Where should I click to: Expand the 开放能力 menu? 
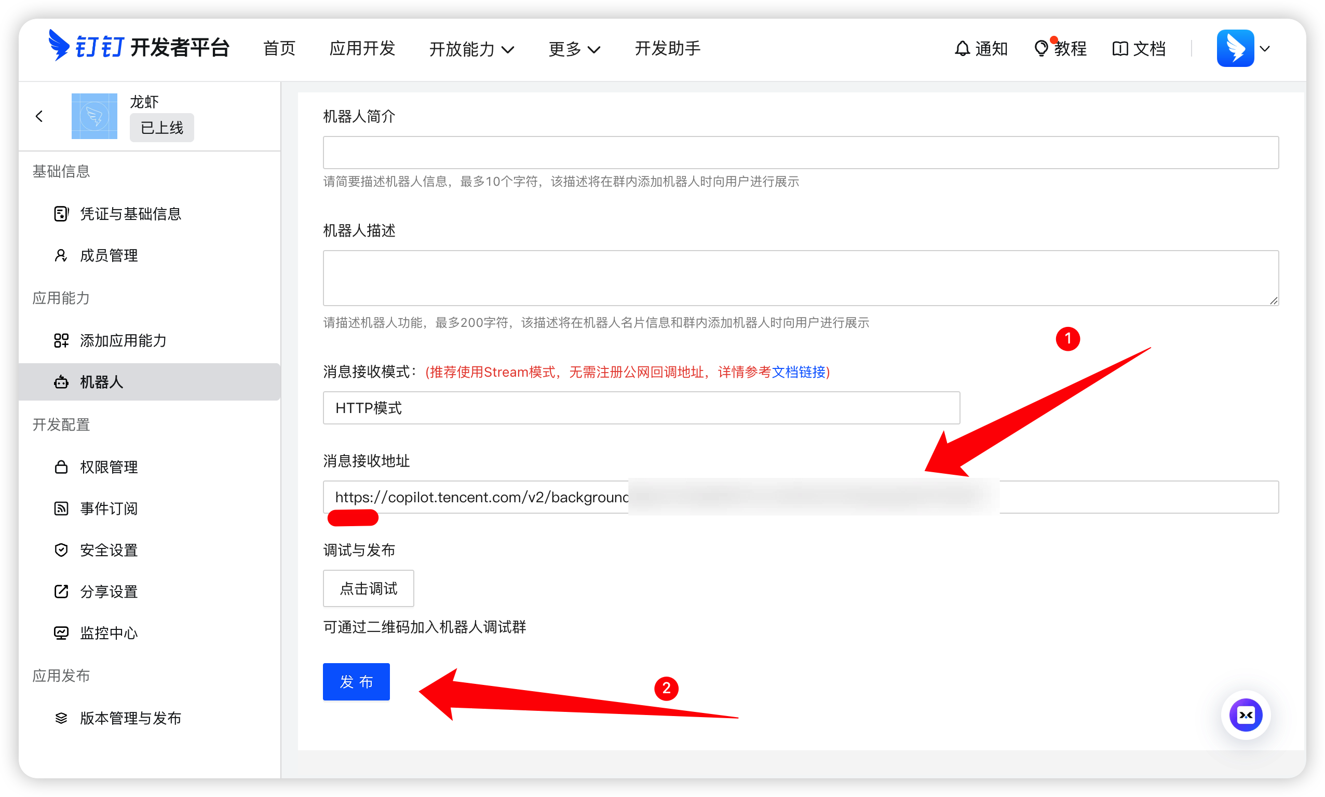471,49
